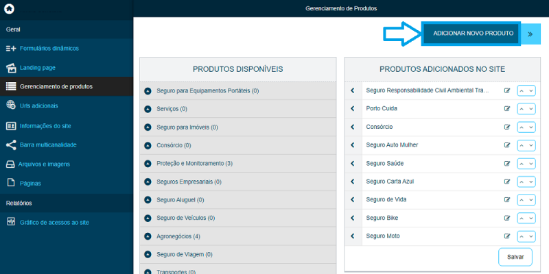Viewport: 549px width, 274px height.
Task: Move Seguro Carta Azul down
Action: [x=531, y=182]
